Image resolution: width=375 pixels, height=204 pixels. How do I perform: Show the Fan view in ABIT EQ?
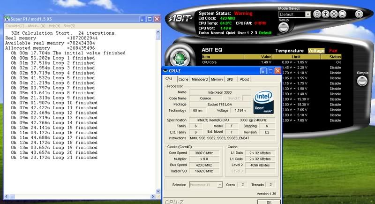[x=333, y=51]
